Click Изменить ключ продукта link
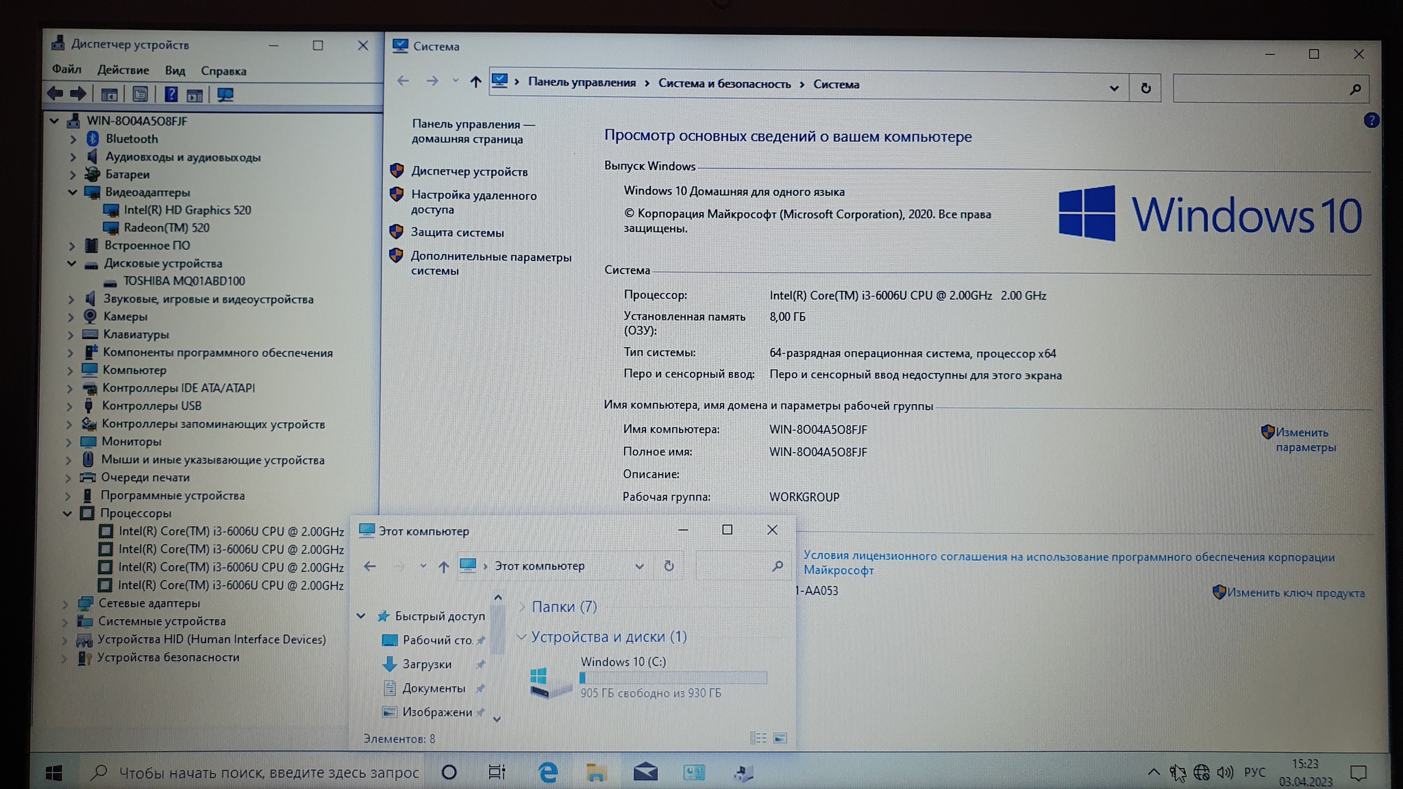The image size is (1403, 789). coord(1295,593)
